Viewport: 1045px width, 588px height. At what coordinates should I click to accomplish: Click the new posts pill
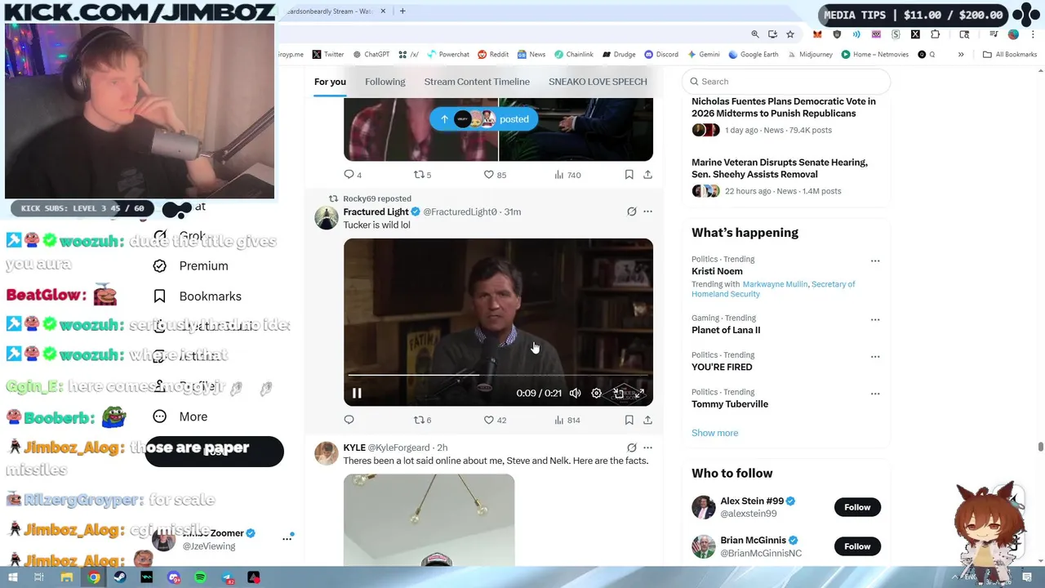tap(483, 119)
